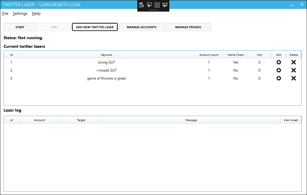The width and height of the screenshot is (307, 195).
Task: Click Account count for 'game of thrones is great'
Action: point(209,78)
